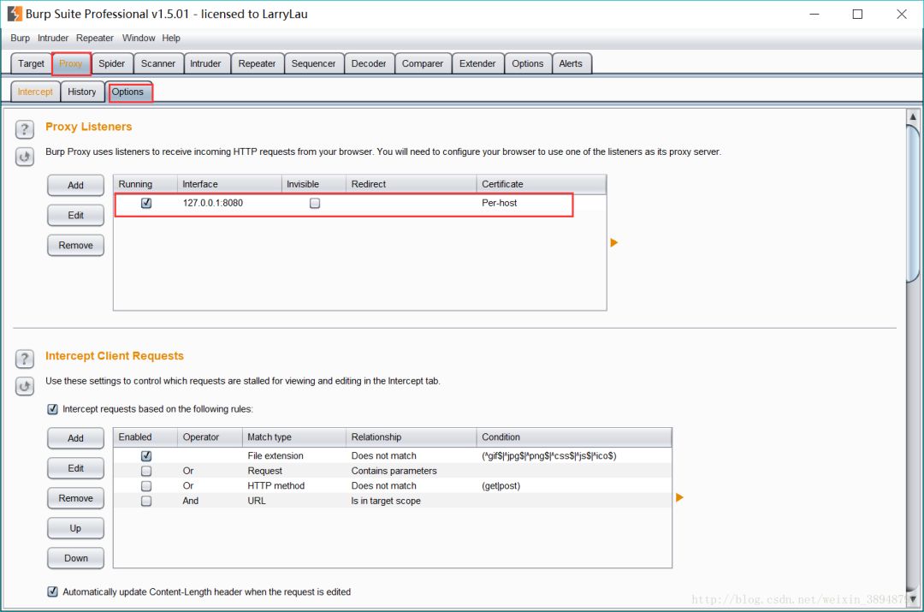Select the Contains parameters cell
The image size is (924, 612).
click(x=394, y=471)
